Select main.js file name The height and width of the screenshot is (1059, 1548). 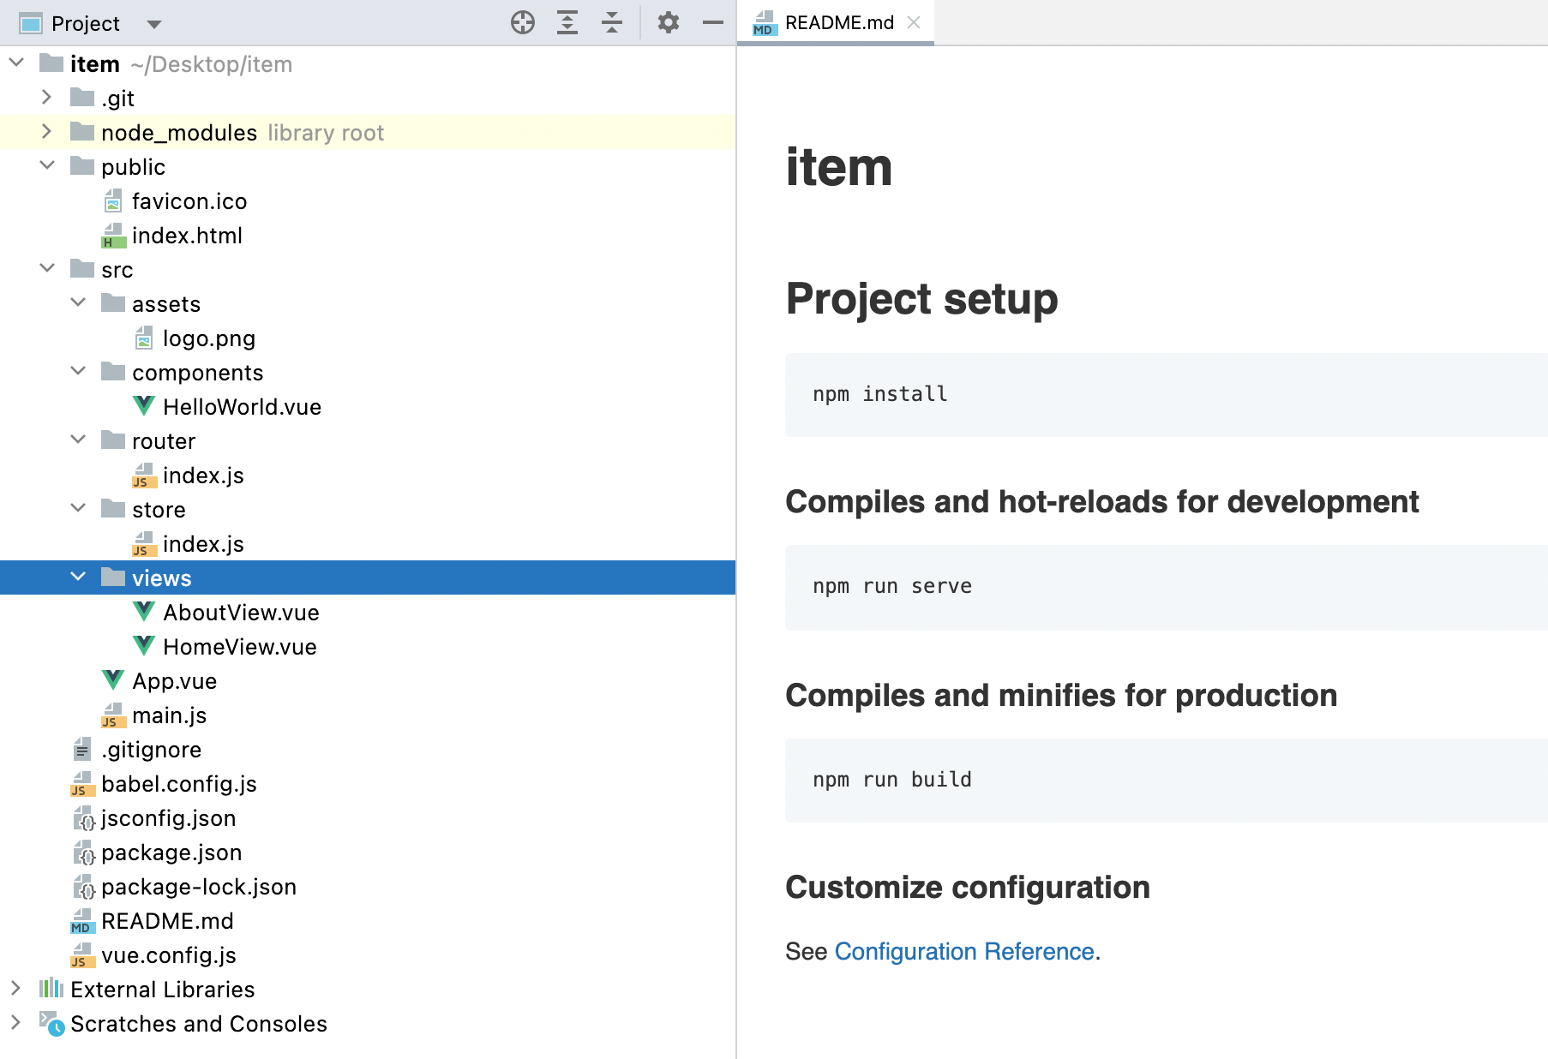(169, 715)
